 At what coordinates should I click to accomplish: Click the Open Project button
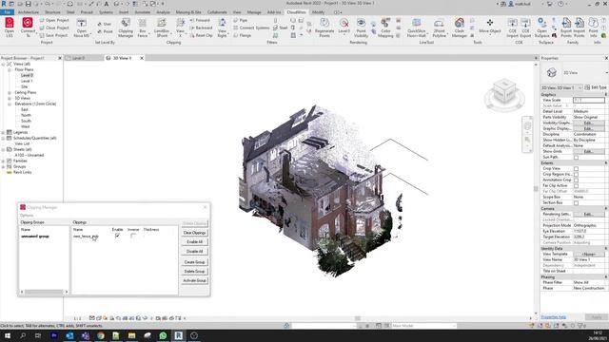pos(54,20)
